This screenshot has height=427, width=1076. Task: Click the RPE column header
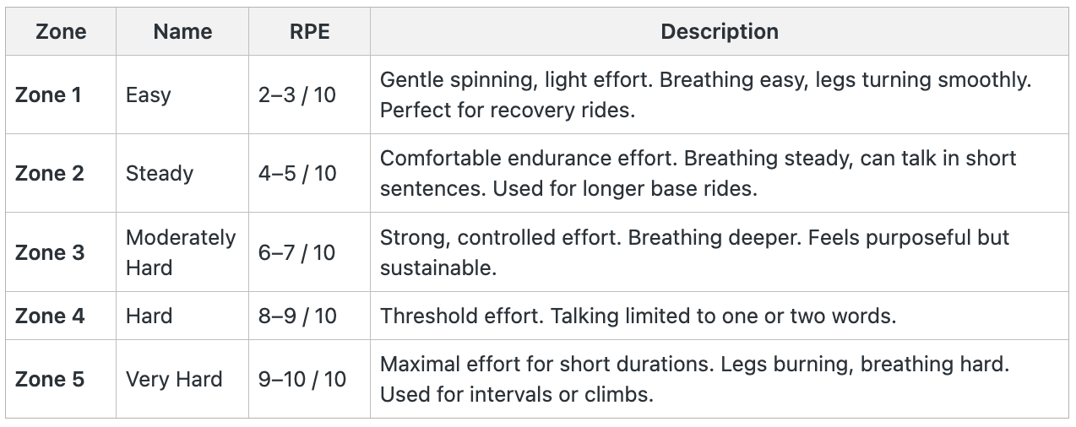pos(309,32)
